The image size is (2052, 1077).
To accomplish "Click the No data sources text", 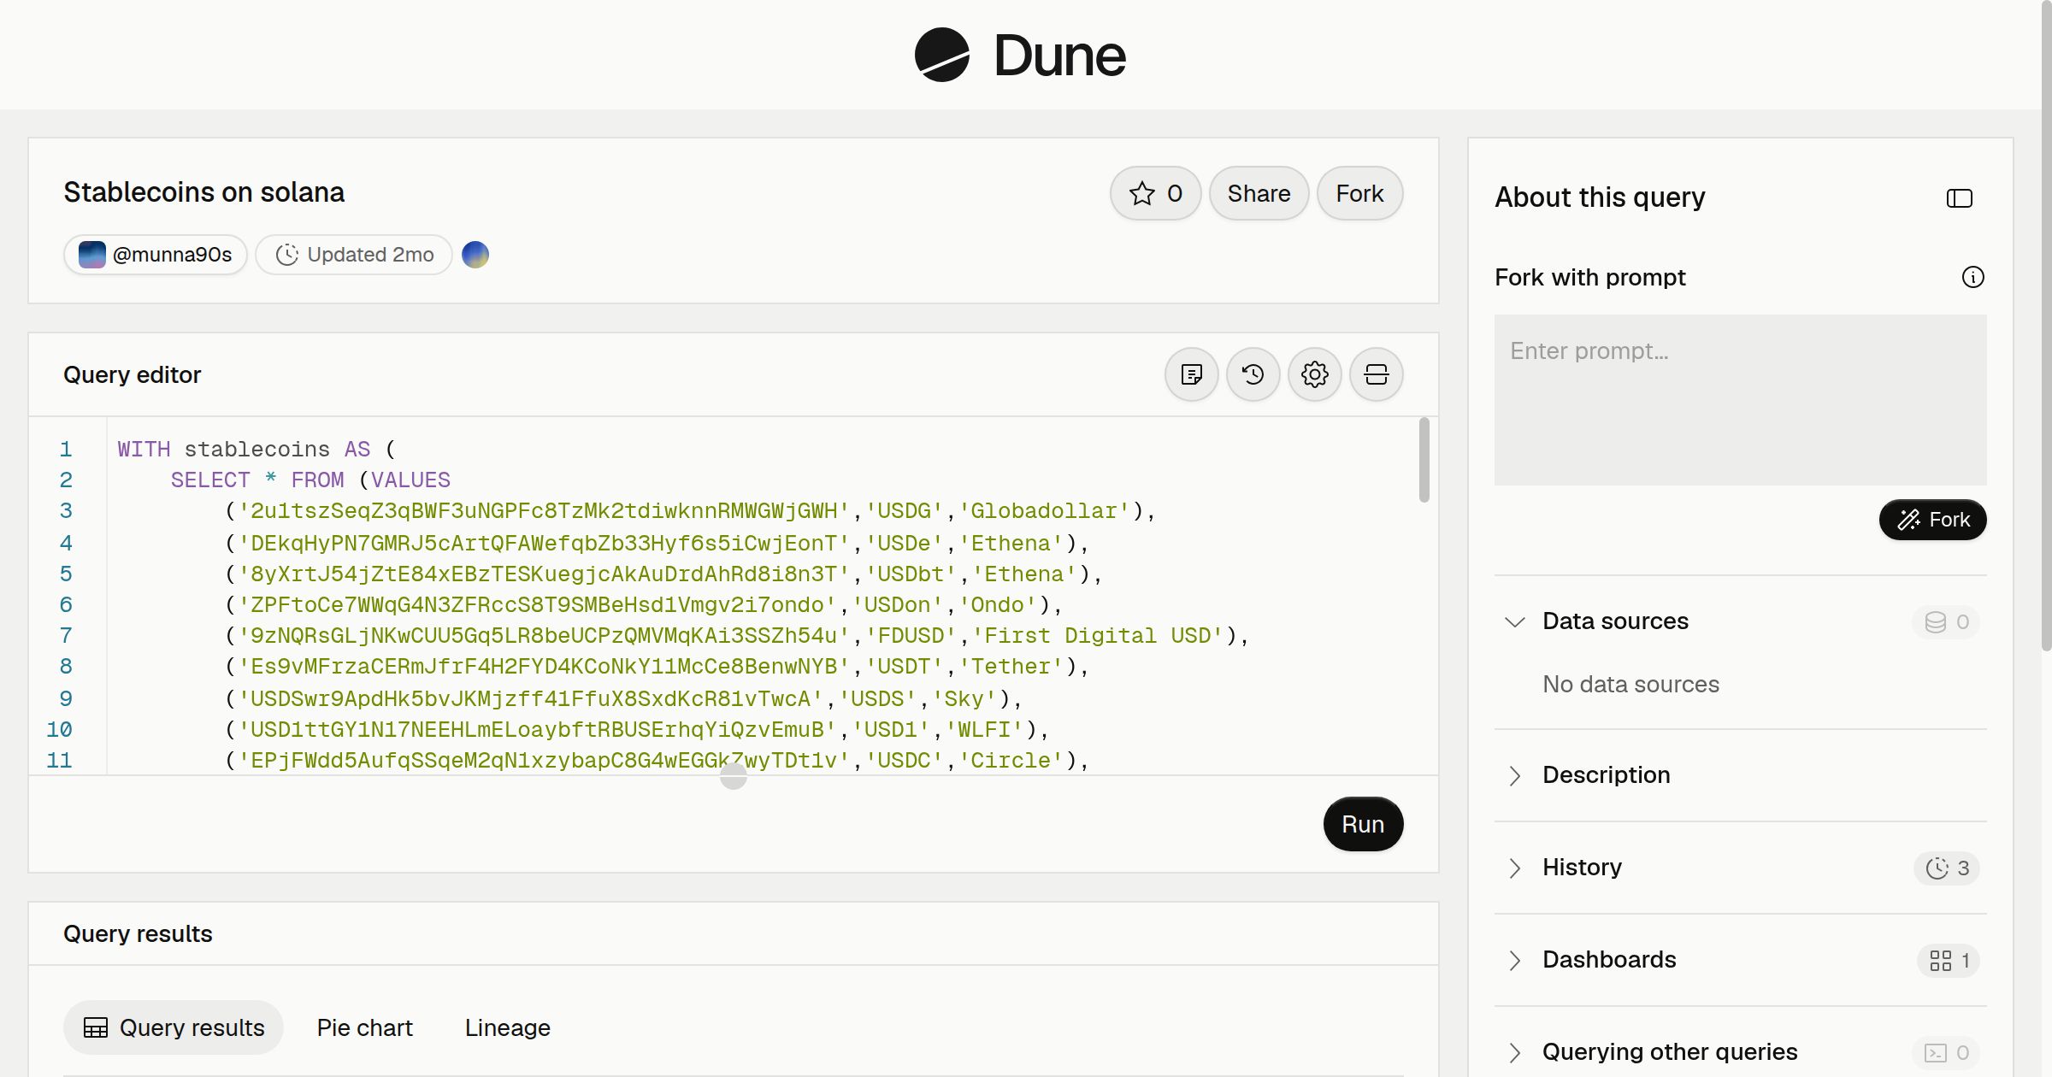I will pyautogui.click(x=1630, y=684).
